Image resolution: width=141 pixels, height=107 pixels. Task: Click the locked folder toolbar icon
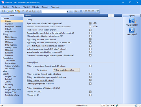click(x=19, y=11)
